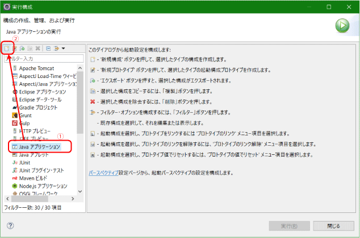Viewport: 360px width, 238px height.
Task: Select Grunt in the configuration list
Action: click(x=25, y=116)
